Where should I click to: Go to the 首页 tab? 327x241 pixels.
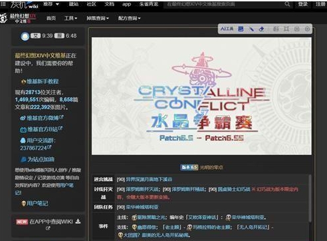pos(51,18)
